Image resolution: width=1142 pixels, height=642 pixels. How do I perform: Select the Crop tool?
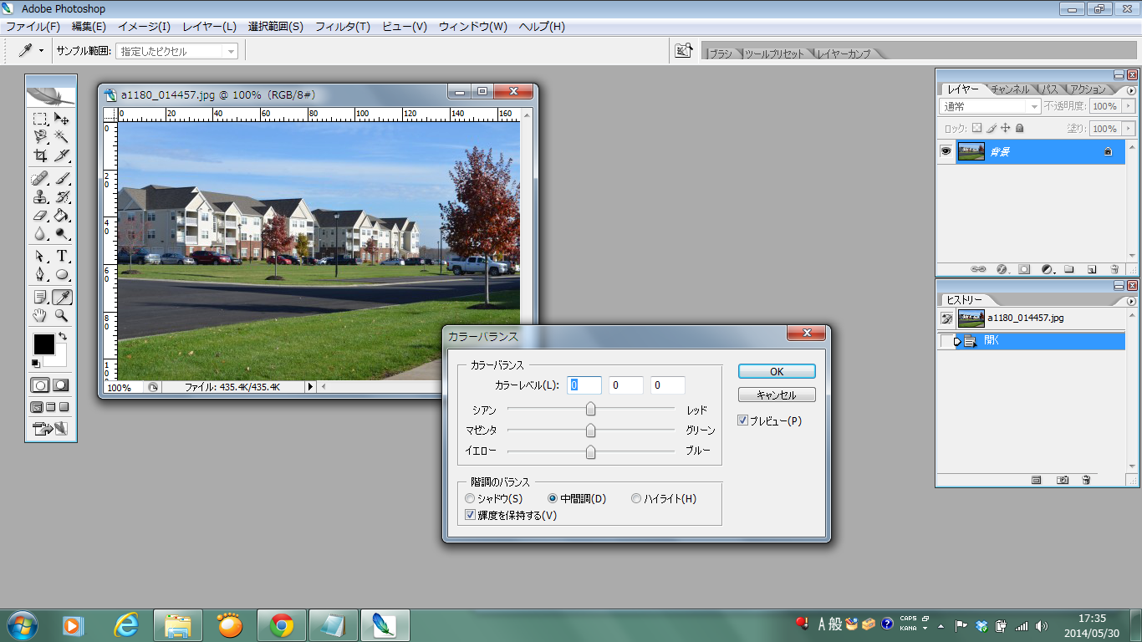point(40,155)
